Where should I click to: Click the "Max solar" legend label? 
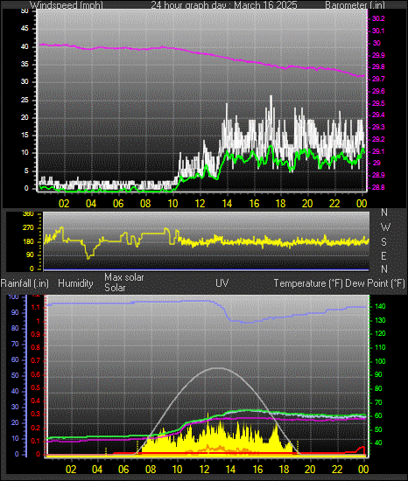click(x=124, y=277)
